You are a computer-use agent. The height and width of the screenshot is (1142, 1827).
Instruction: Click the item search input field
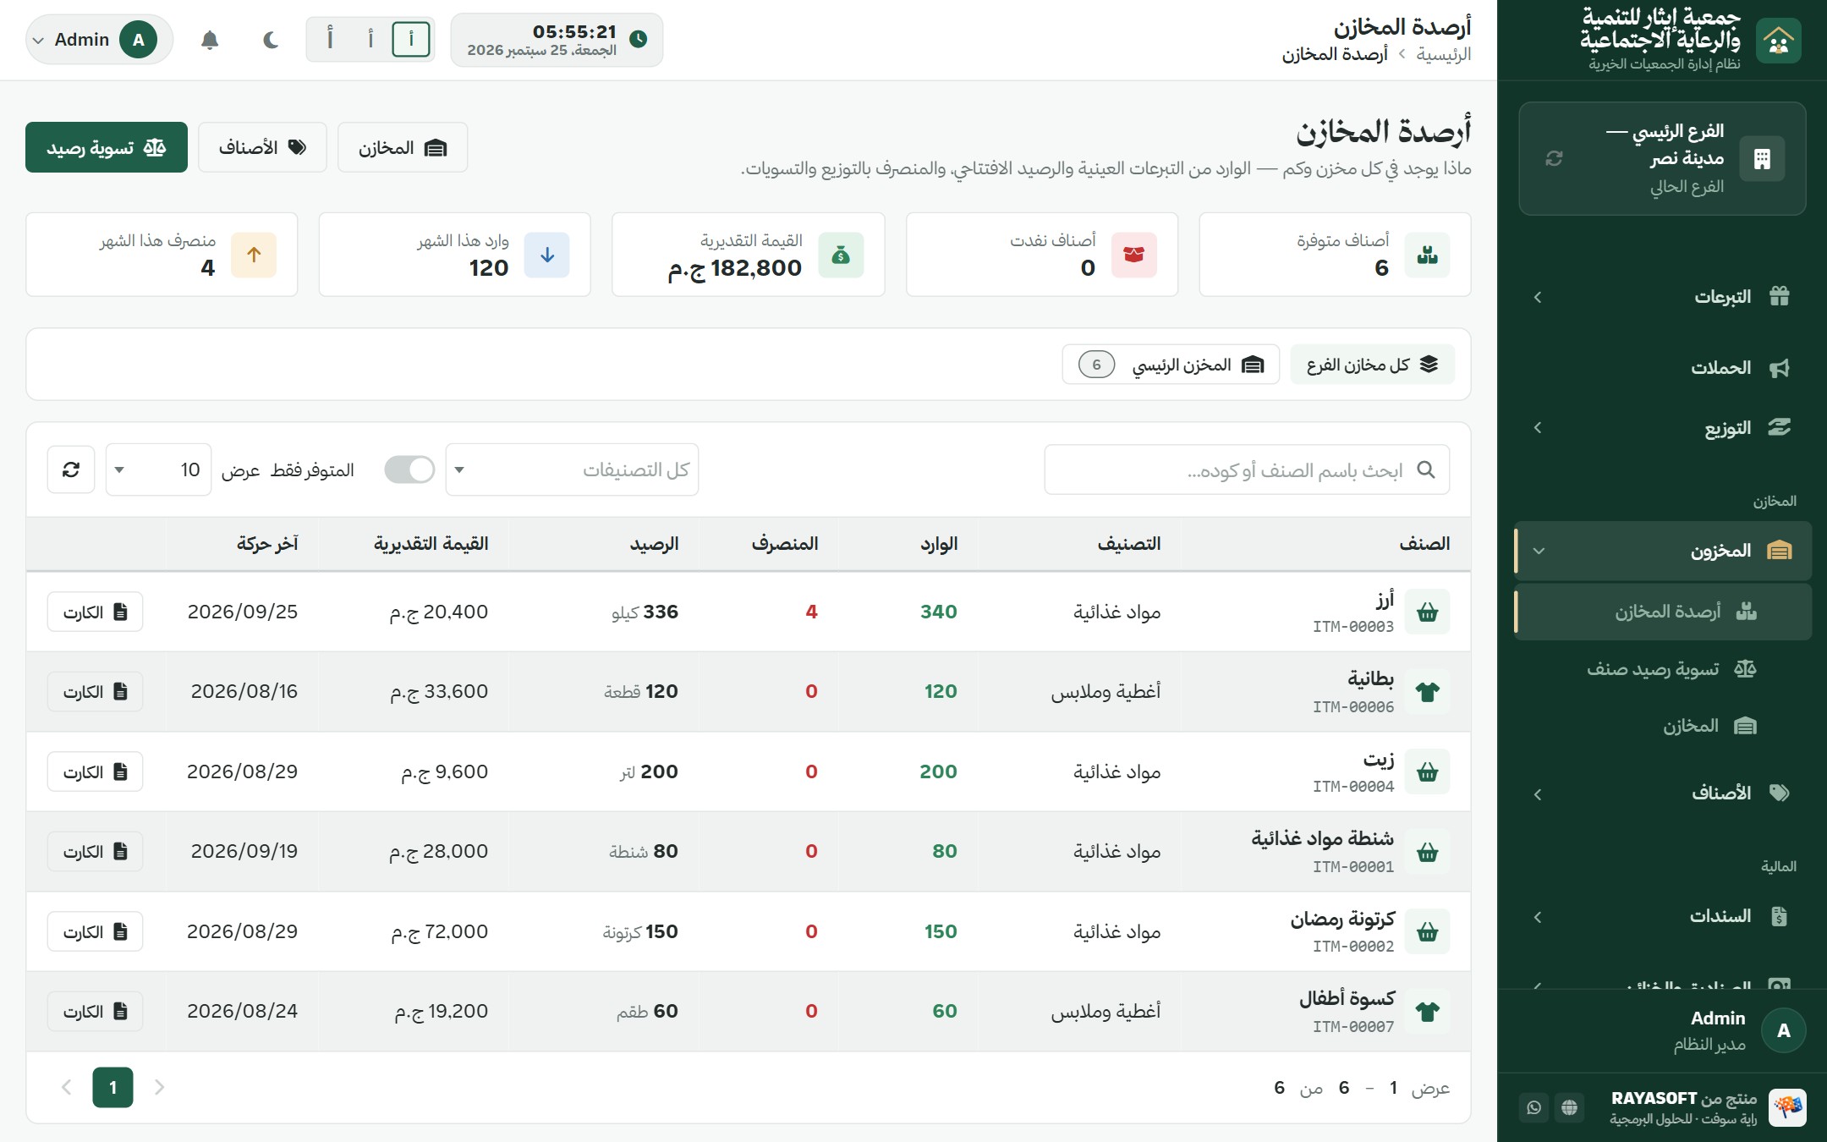[1247, 469]
